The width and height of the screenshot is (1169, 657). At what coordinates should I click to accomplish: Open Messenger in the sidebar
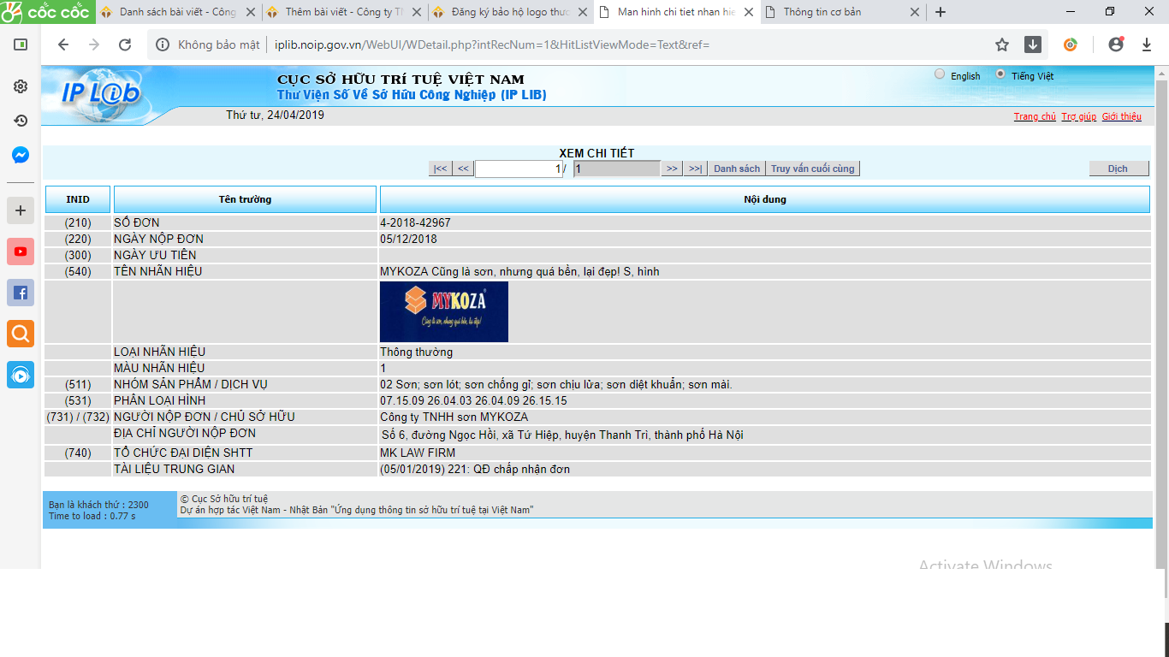pyautogui.click(x=21, y=155)
